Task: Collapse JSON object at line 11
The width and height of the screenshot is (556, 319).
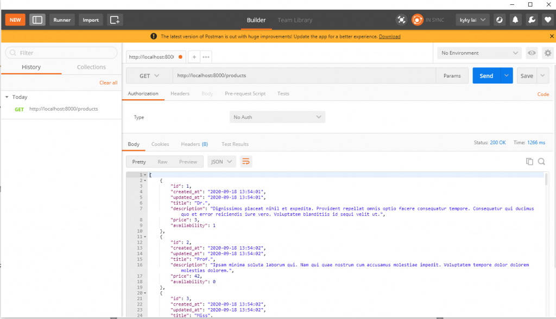Action: 145,237
